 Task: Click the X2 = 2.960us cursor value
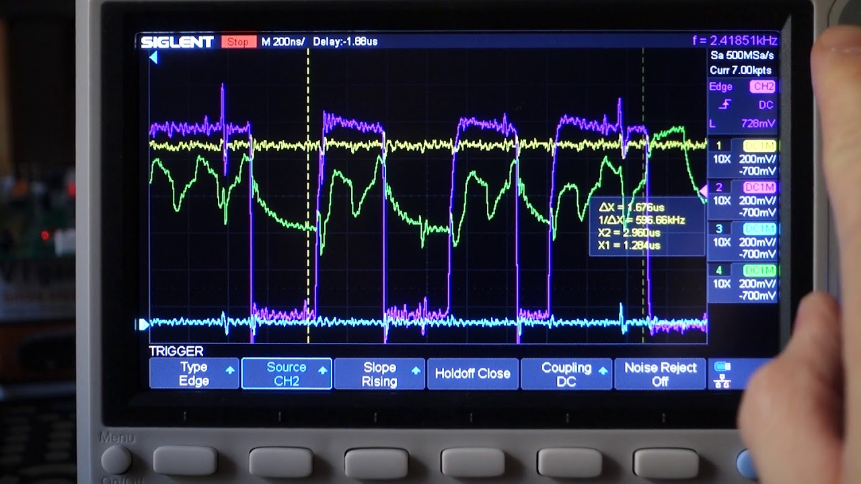pos(629,233)
